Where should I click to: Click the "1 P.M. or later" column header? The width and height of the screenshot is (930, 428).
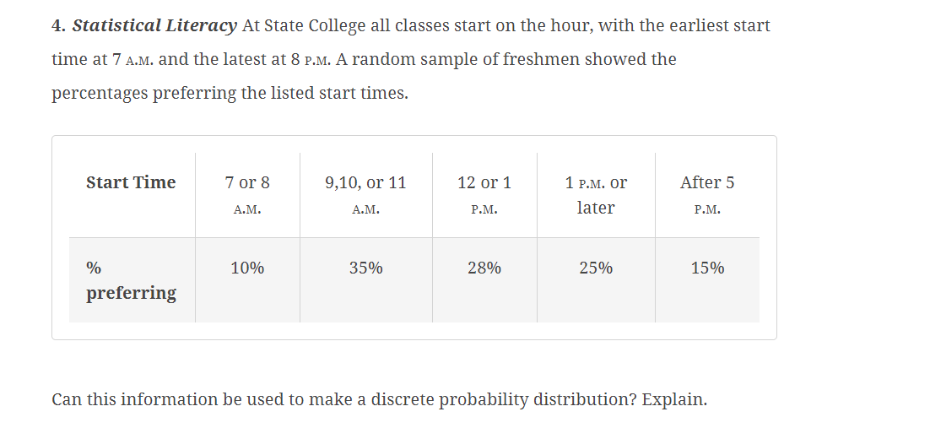pos(596,195)
